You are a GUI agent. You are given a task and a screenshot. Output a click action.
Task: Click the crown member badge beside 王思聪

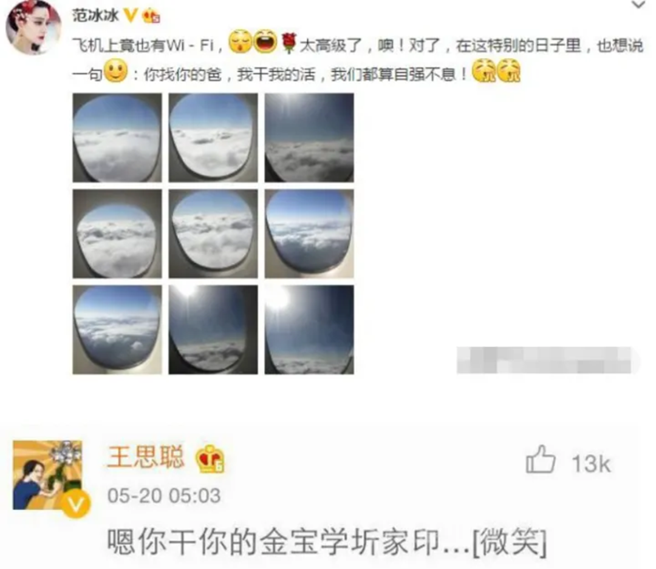pos(210,458)
